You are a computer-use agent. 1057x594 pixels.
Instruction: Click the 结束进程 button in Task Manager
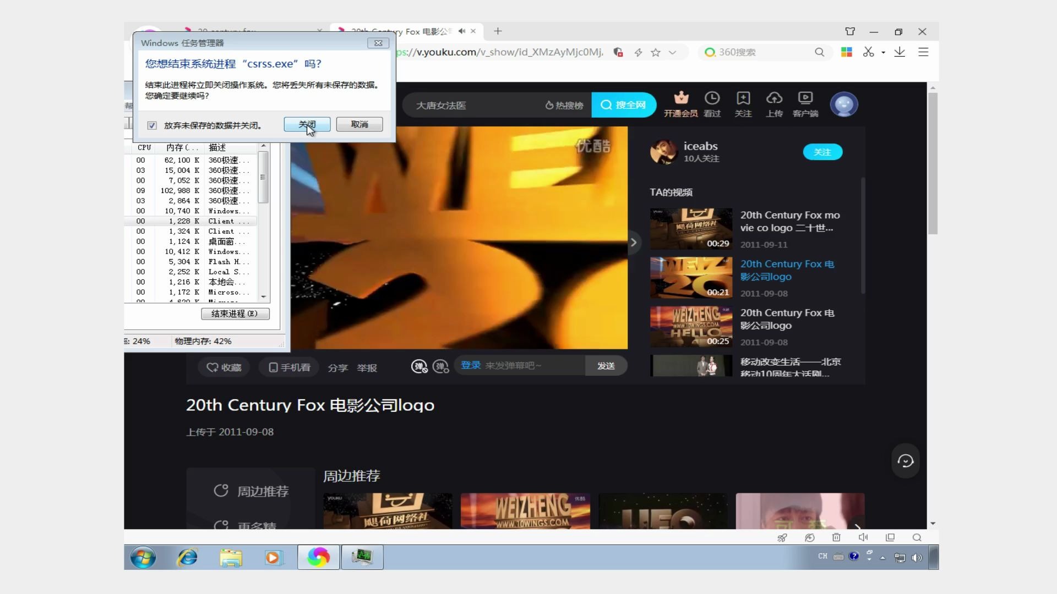point(235,313)
